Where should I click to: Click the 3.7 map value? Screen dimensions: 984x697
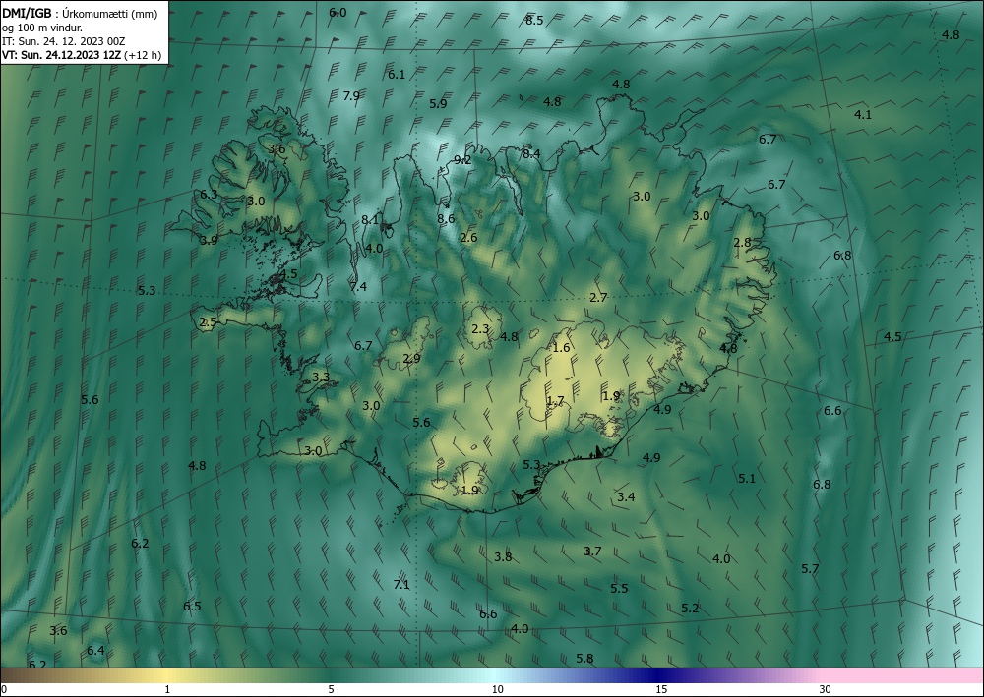pyautogui.click(x=592, y=552)
